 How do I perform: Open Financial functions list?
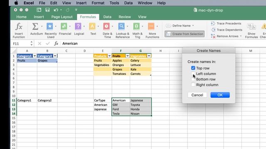[65, 29]
